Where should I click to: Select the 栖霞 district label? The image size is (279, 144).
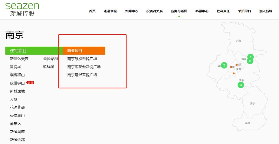click(244, 59)
